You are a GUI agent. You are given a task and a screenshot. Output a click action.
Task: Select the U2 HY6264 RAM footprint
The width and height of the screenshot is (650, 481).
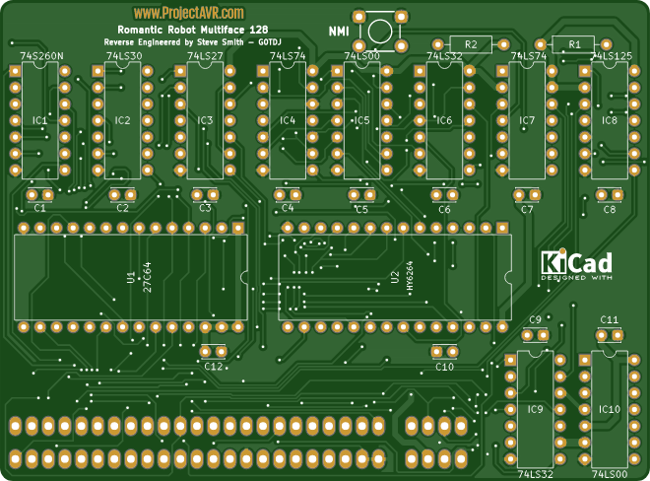[x=395, y=278]
